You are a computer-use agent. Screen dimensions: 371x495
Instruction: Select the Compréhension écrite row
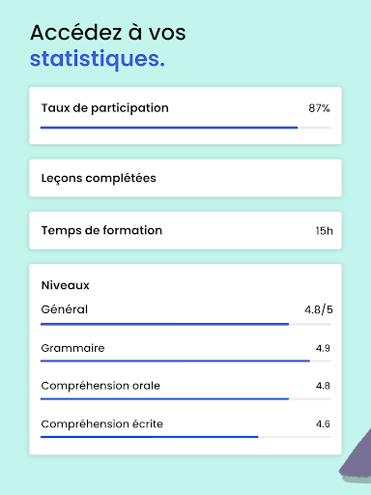click(185, 428)
